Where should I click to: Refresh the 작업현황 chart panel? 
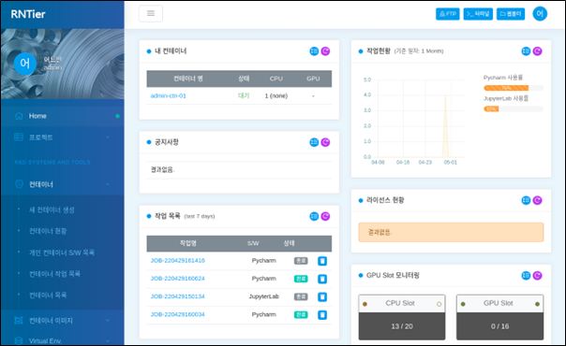click(537, 51)
